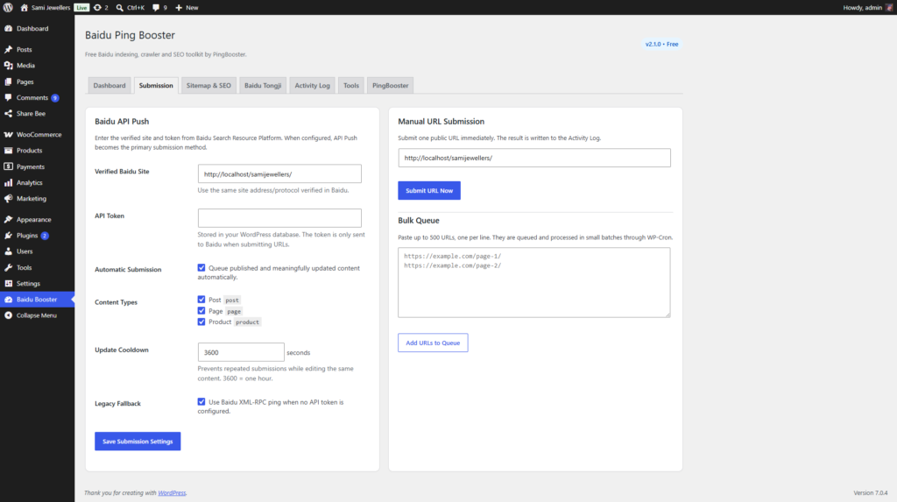Switch to the Dashboard plugin tab
The image size is (897, 502).
[109, 85]
